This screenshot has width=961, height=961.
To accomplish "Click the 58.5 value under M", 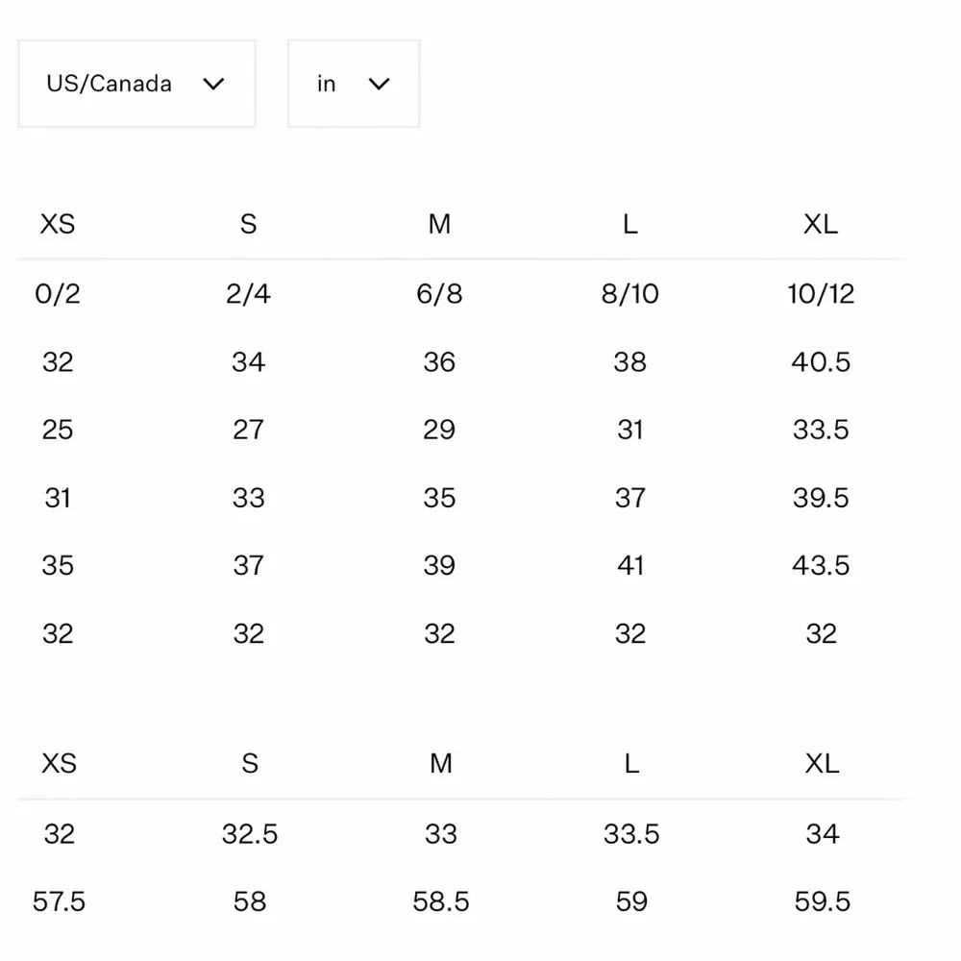I will click(x=440, y=901).
